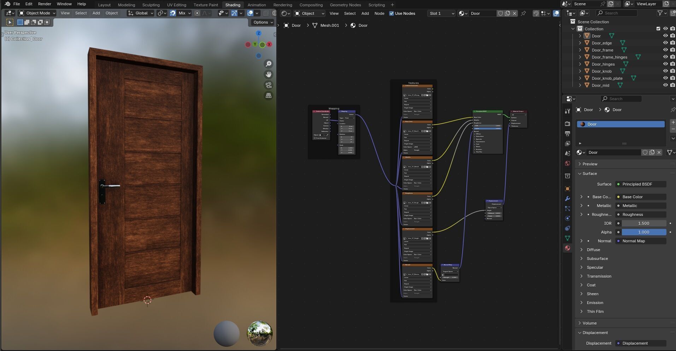Open Render properties tab icon
This screenshot has height=351, width=676.
pos(568,123)
